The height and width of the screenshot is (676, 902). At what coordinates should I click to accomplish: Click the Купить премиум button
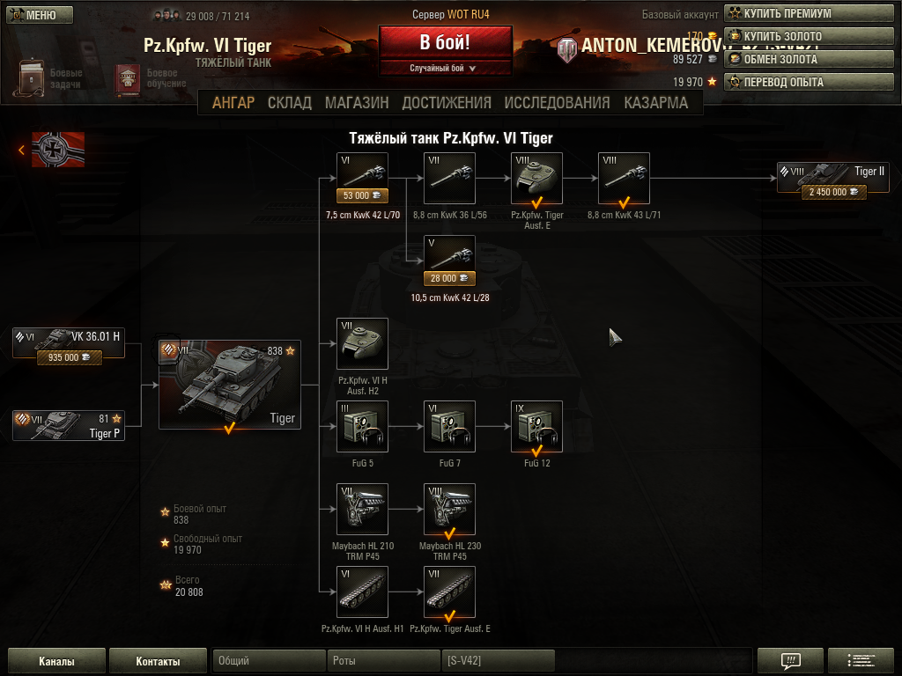pyautogui.click(x=809, y=13)
